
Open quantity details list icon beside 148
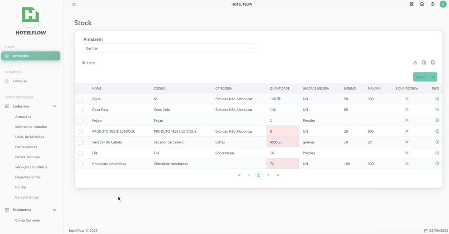pyautogui.click(x=278, y=99)
